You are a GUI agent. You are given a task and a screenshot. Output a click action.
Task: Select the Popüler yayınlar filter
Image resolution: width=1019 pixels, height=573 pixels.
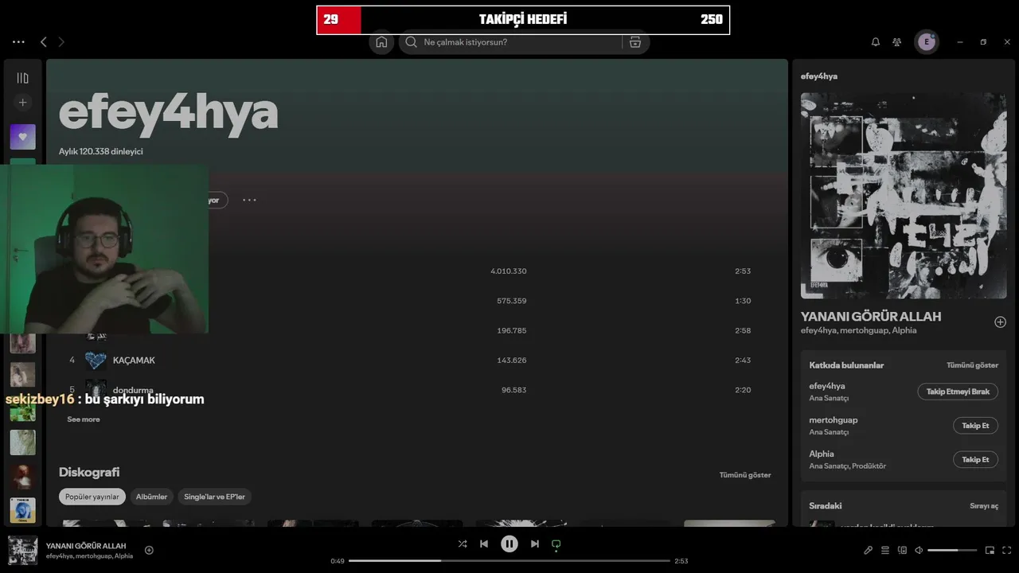pos(92,497)
